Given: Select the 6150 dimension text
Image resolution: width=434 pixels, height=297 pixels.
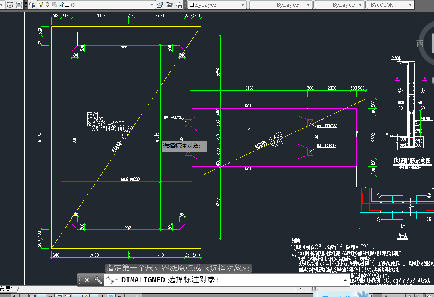Looking at the screenshot, I should [249, 88].
